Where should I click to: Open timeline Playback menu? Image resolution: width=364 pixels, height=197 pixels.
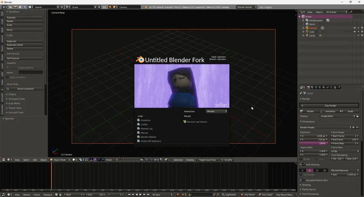[x=48, y=195]
